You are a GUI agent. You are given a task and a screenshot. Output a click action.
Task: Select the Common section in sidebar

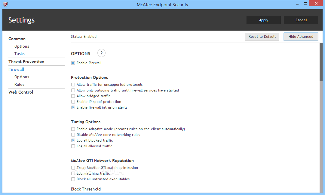(x=17, y=39)
